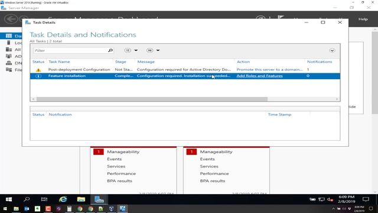Open the Help menu in Server Manager
378x213 pixels.
(363, 19)
